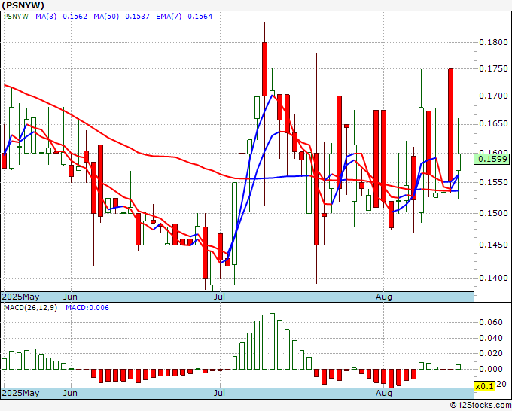Click the Aug label on MACD axis

point(384,393)
